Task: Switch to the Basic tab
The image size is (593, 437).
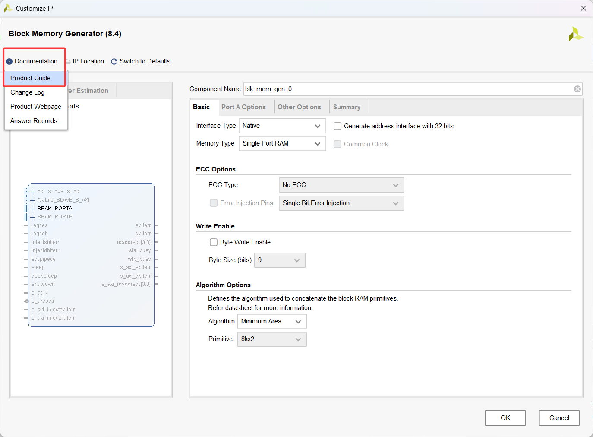Action: tap(202, 107)
